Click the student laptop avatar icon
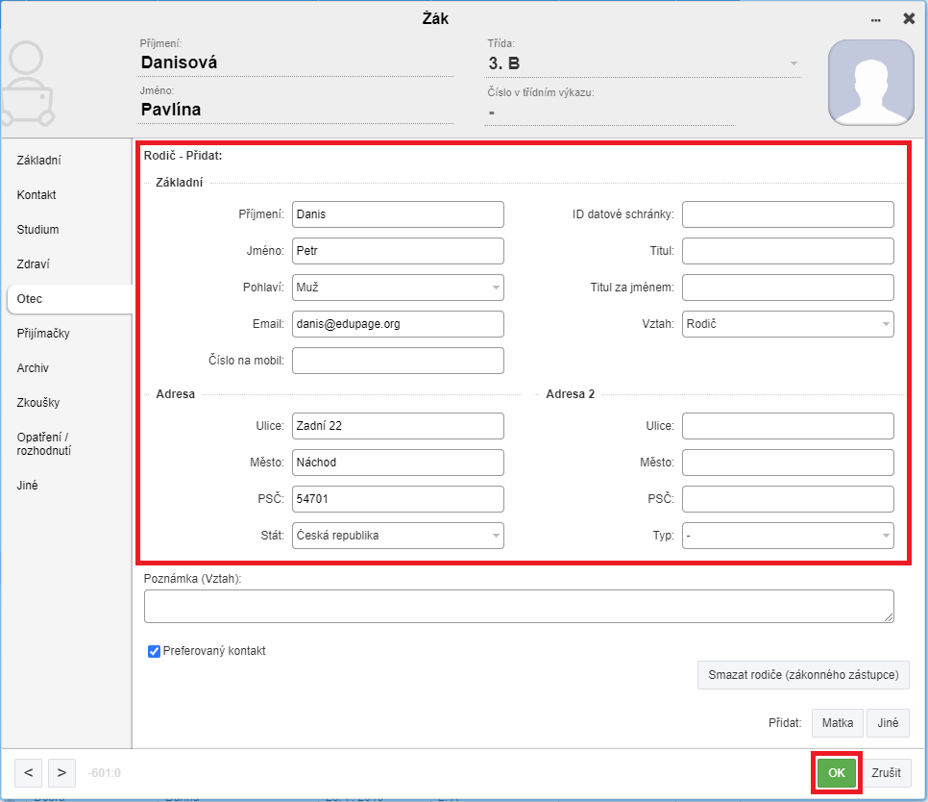 coord(27,84)
